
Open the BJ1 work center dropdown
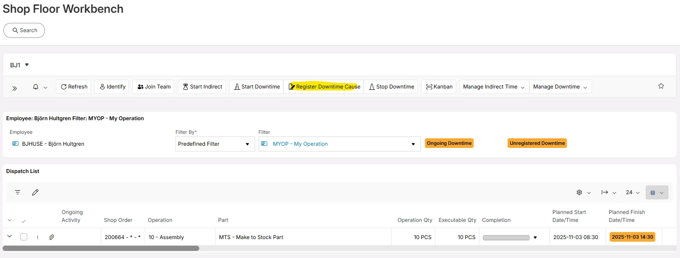coord(27,65)
